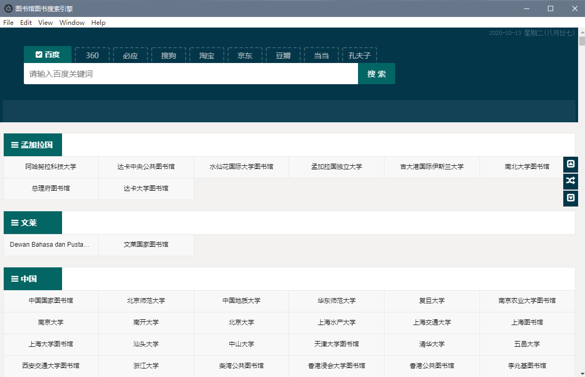Image resolution: width=585 pixels, height=377 pixels.
Task: Enable the 孔夫子 search engine
Action: tap(360, 55)
